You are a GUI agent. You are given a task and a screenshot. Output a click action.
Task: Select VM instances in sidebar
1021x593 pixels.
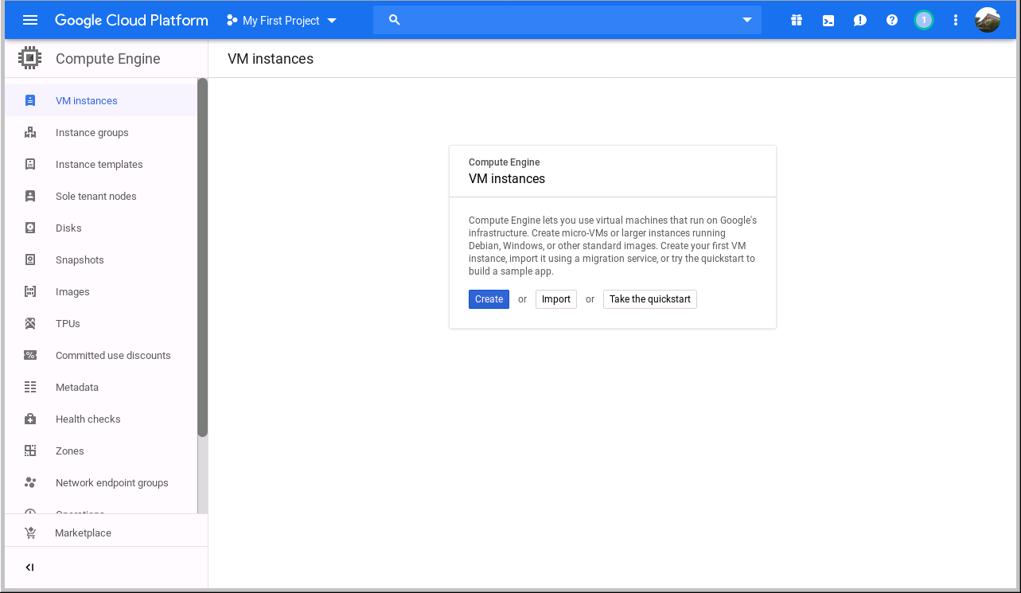pos(101,100)
